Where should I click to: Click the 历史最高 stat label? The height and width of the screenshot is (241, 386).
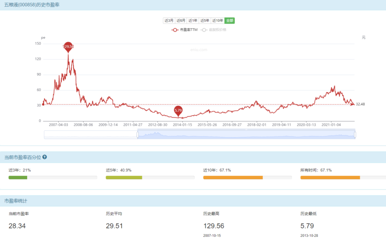coord(211,214)
